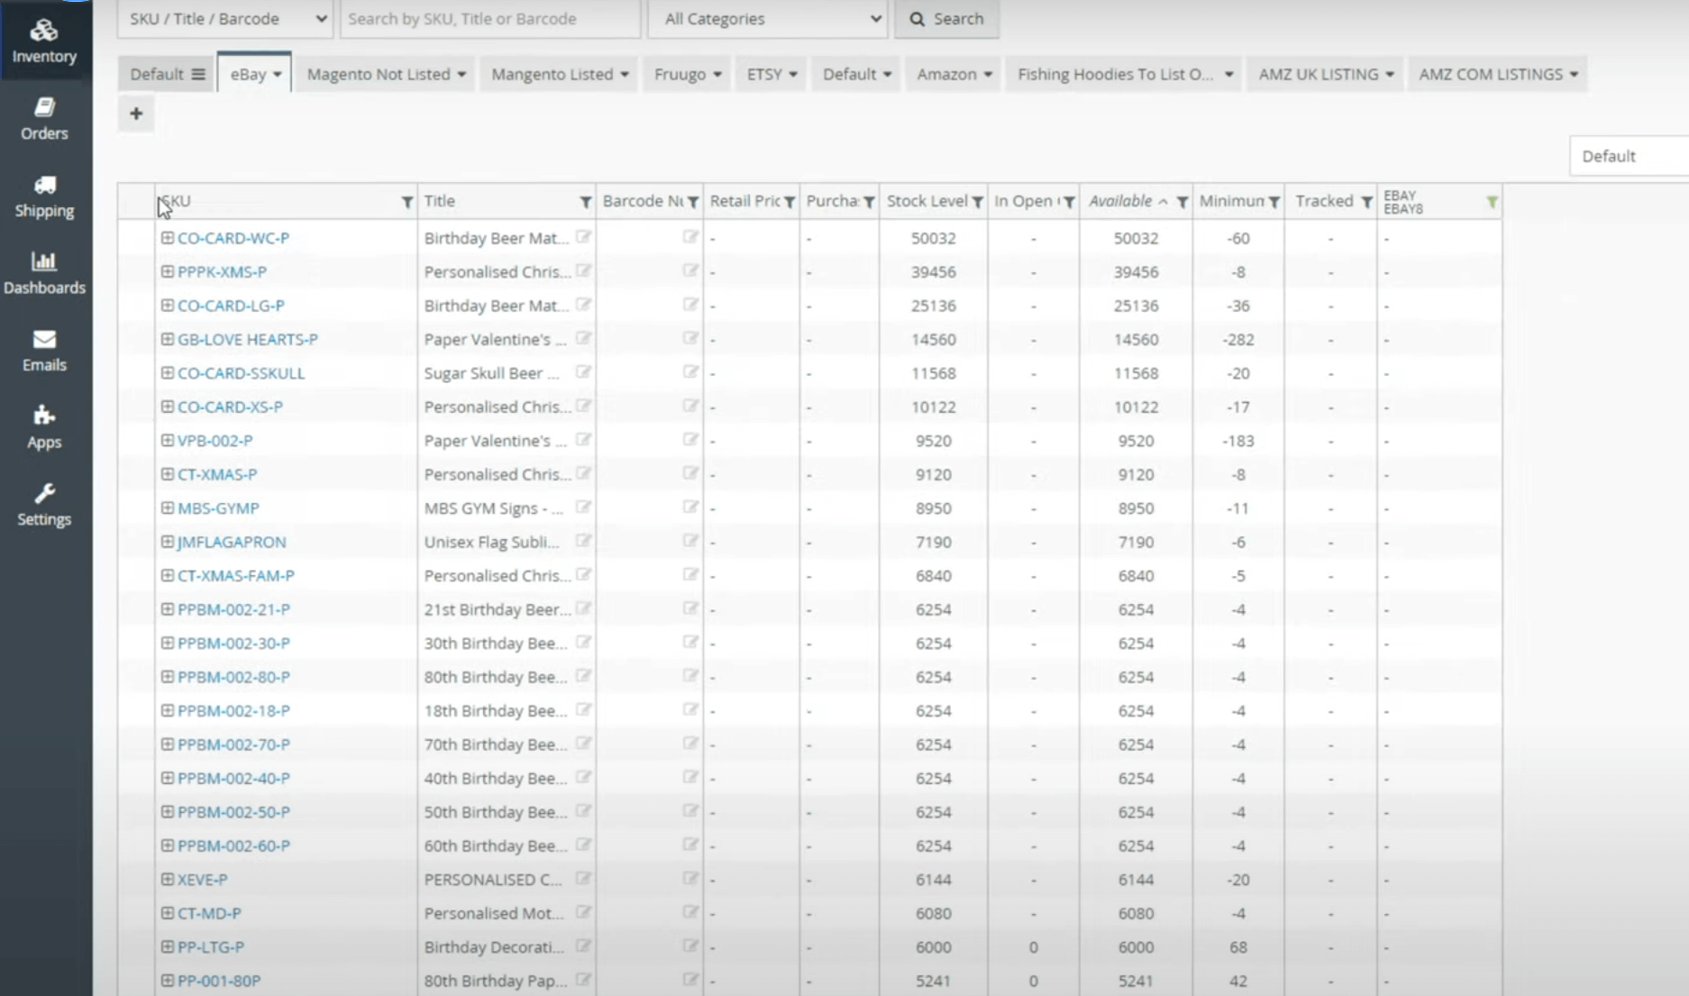Open the Emails section
This screenshot has height=996, width=1689.
[44, 350]
